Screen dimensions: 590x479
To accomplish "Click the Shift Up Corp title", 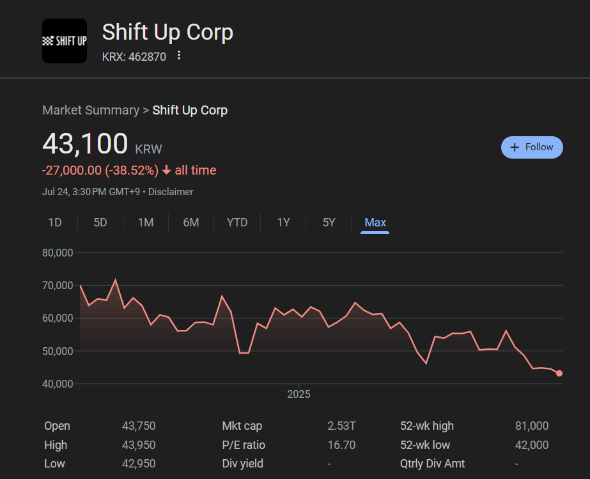I will (x=167, y=32).
